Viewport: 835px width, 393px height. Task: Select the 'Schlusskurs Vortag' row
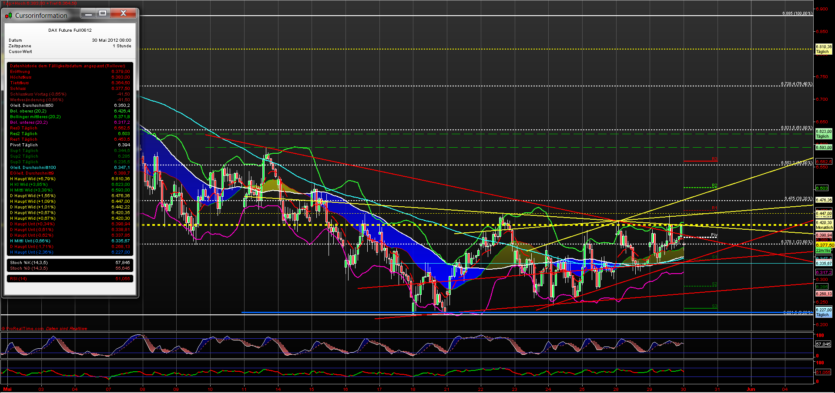pyautogui.click(x=70, y=94)
